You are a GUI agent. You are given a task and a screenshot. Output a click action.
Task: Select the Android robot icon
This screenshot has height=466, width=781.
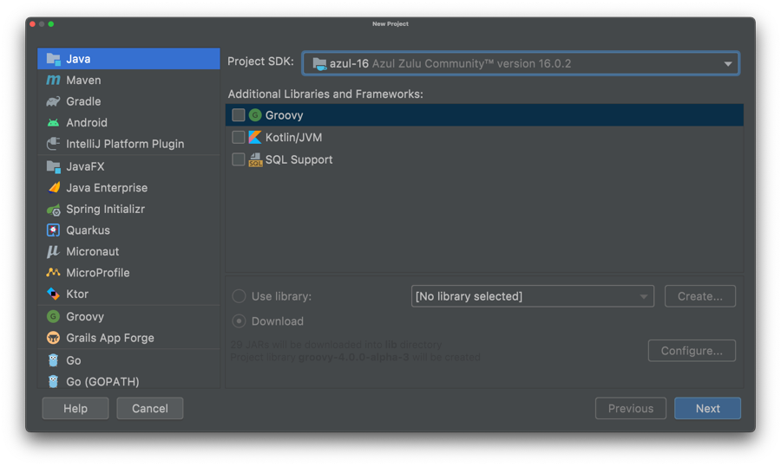pos(53,123)
